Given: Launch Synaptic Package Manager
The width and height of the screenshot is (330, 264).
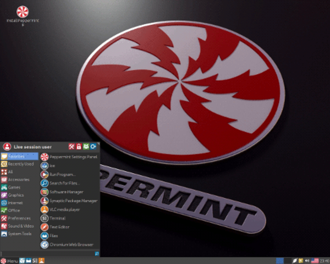Looking at the screenshot, I should click(x=69, y=201).
